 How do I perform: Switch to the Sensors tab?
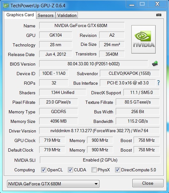46,15
